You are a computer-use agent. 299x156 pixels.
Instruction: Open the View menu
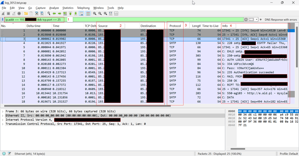click(x=21, y=8)
